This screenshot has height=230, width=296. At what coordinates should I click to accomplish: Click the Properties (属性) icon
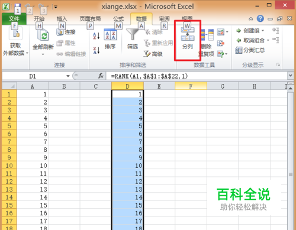point(60,43)
